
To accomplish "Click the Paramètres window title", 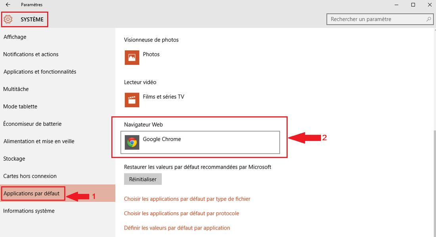I will (x=32, y=5).
